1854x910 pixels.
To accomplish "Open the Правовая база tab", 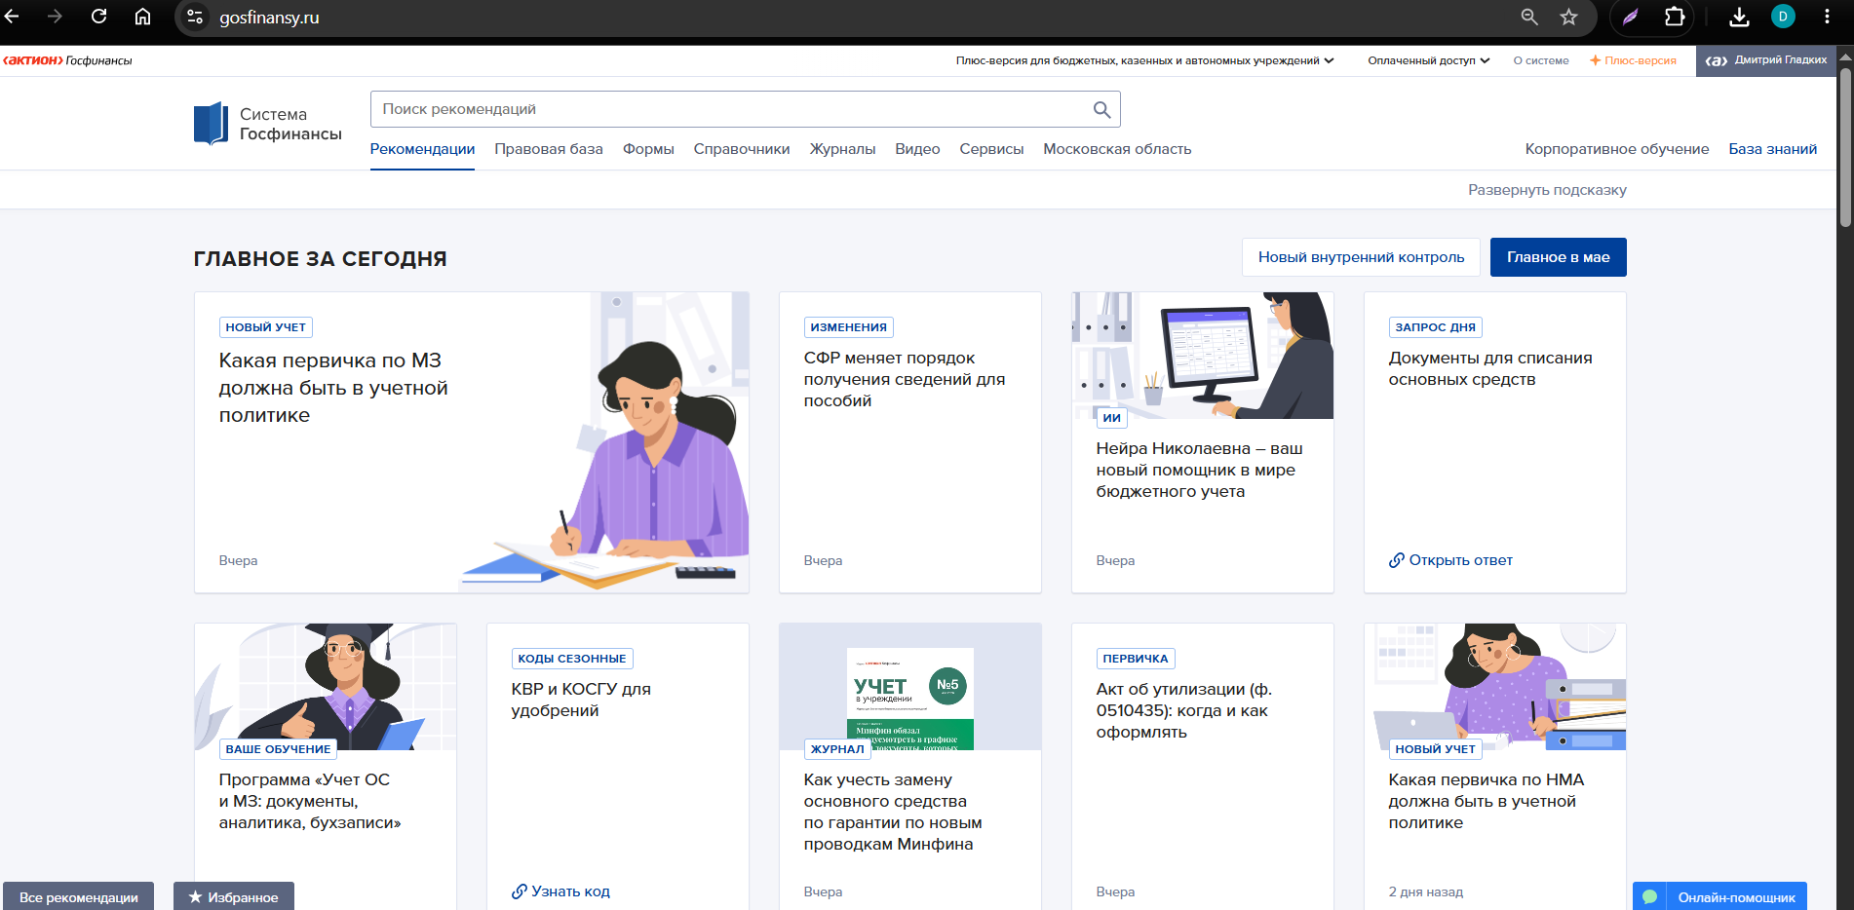I will click(549, 149).
